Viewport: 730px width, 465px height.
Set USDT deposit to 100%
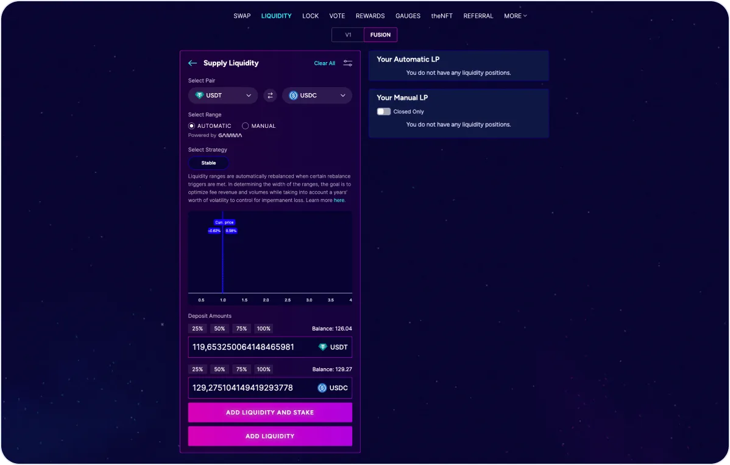(263, 329)
